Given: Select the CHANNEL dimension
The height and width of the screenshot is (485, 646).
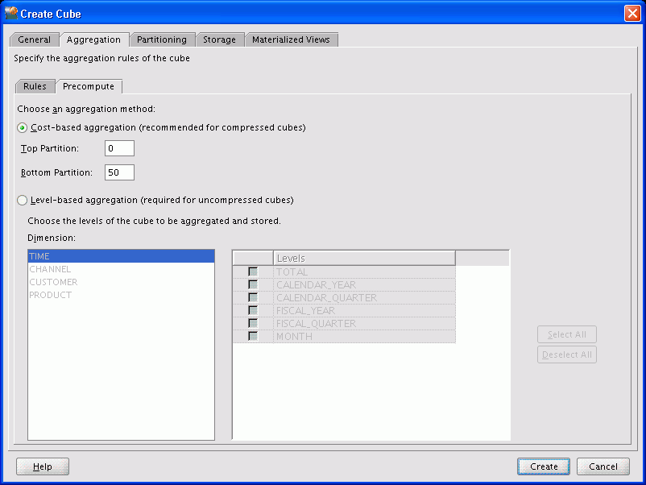Looking at the screenshot, I should coord(50,269).
